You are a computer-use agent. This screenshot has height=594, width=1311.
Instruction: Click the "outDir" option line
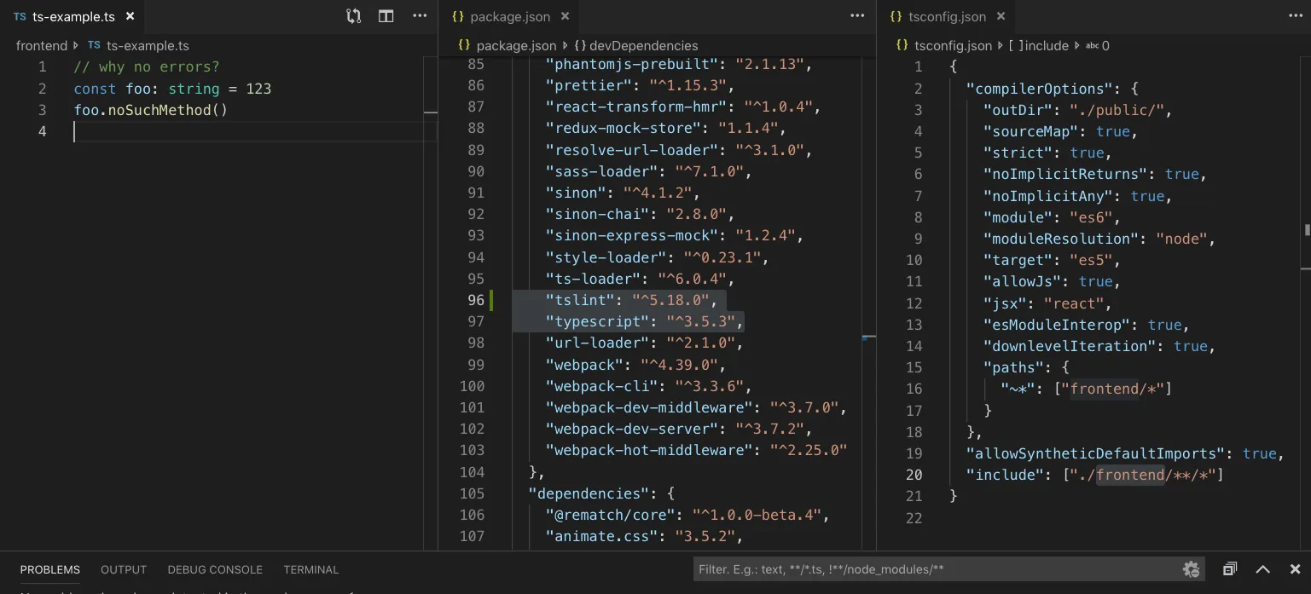[1077, 110]
